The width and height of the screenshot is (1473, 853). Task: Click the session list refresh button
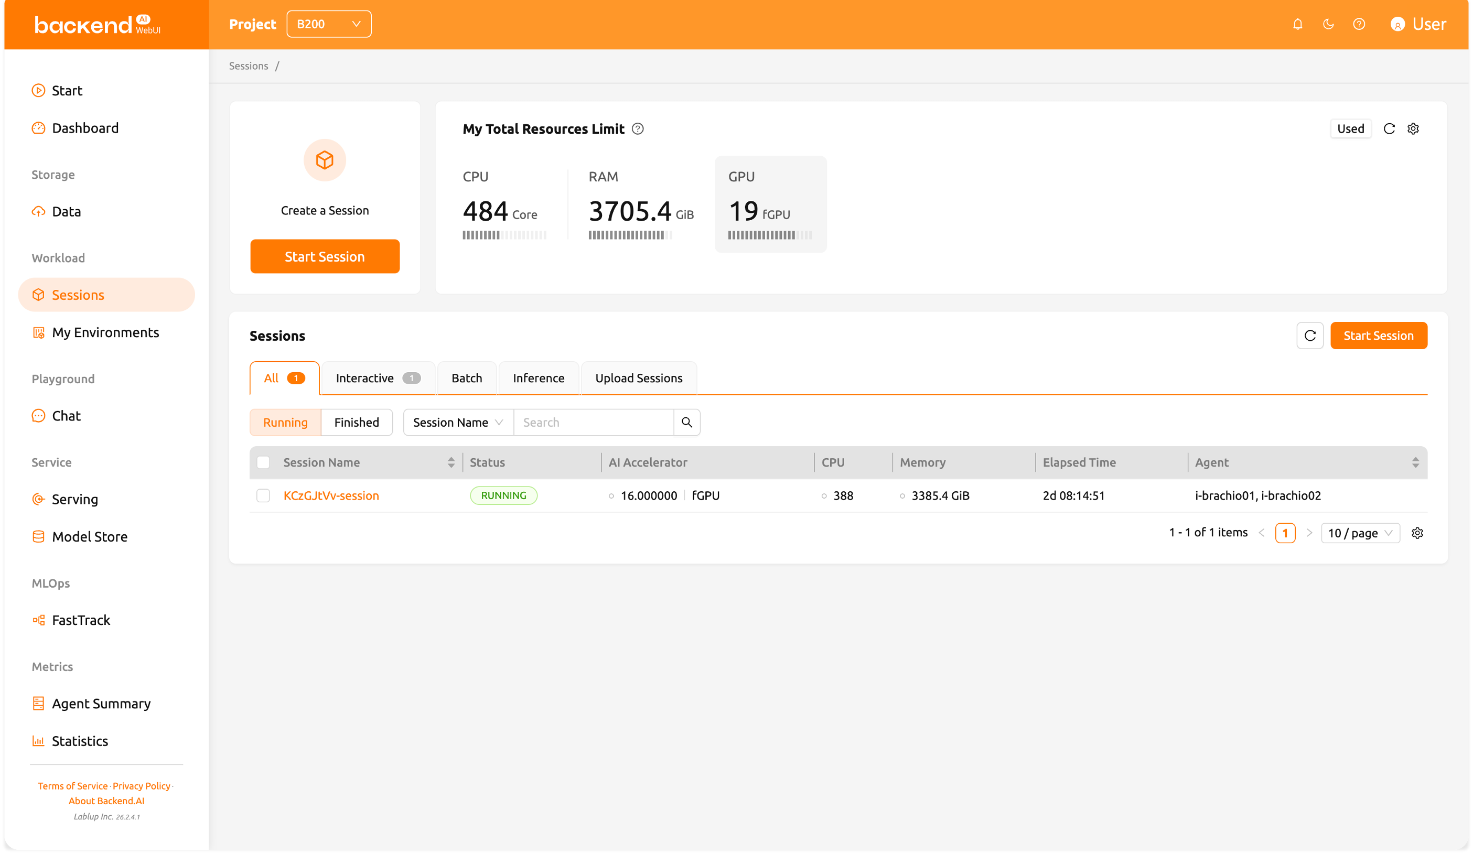click(1309, 336)
